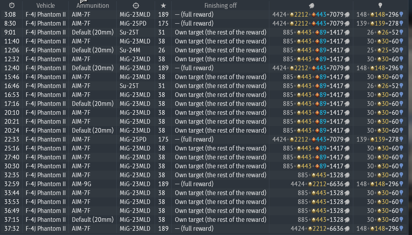Select the Ammunition column header

[93, 5]
